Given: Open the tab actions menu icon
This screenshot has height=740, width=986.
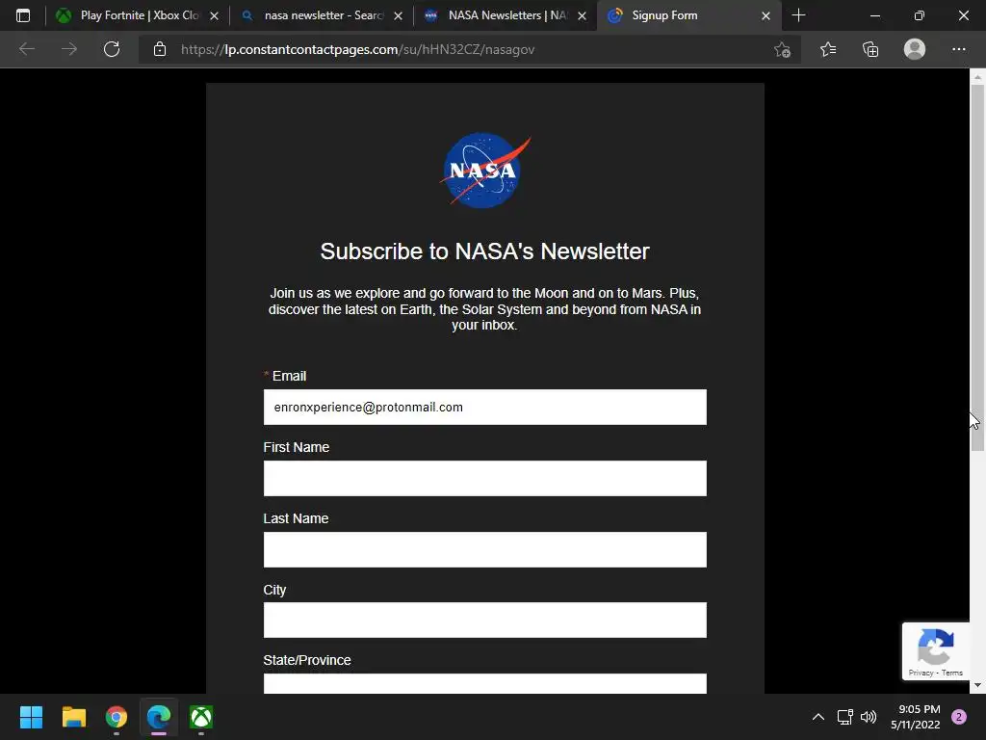Looking at the screenshot, I should (x=23, y=15).
